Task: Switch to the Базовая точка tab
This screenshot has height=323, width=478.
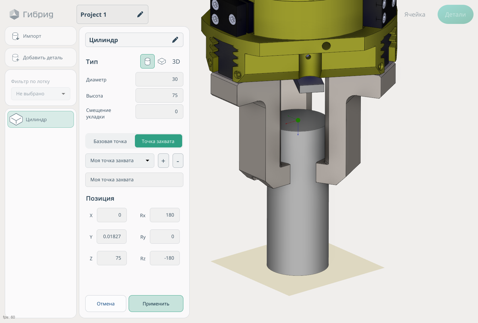Action: [x=110, y=141]
